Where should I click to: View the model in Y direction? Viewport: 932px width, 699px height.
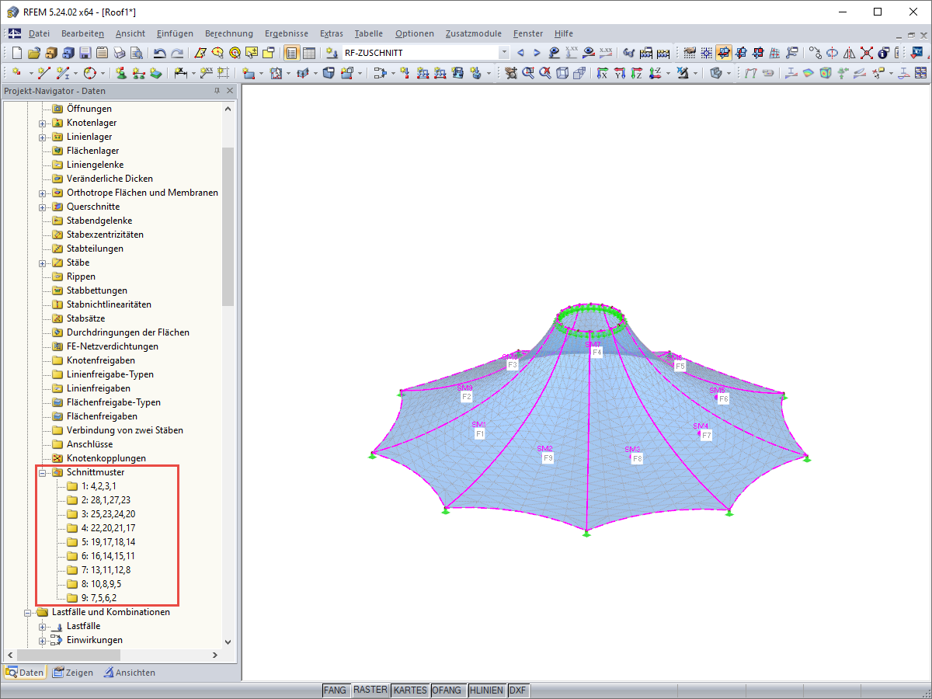[619, 72]
